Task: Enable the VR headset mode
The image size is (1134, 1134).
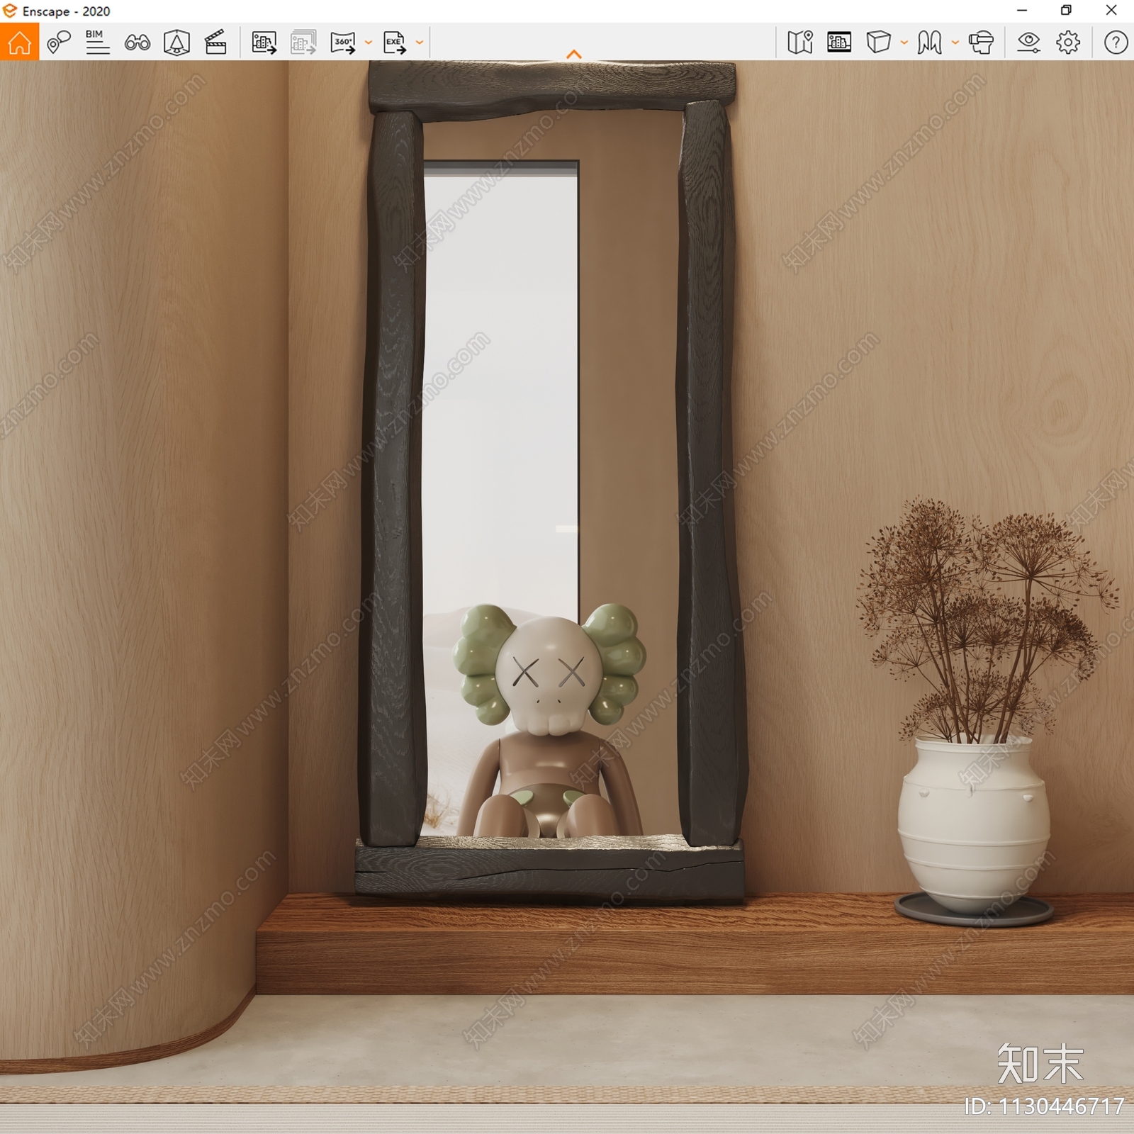Action: point(982,43)
